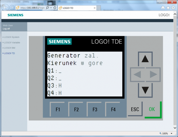This screenshot has height=137, width=178.
Task: Click the green OK key
Action: pos(153,110)
